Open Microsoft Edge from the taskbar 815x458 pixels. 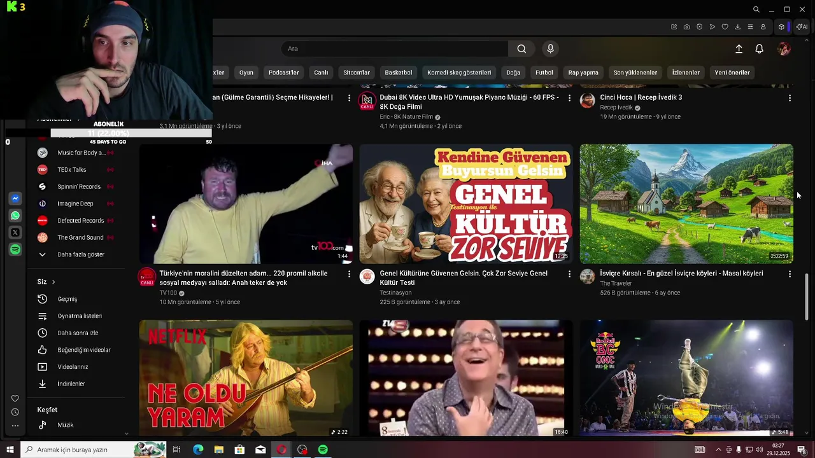pyautogui.click(x=198, y=450)
